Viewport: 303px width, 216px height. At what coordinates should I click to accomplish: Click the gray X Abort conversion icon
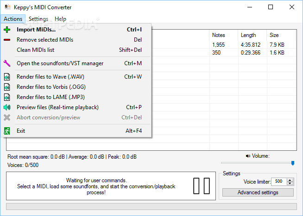[7, 117]
